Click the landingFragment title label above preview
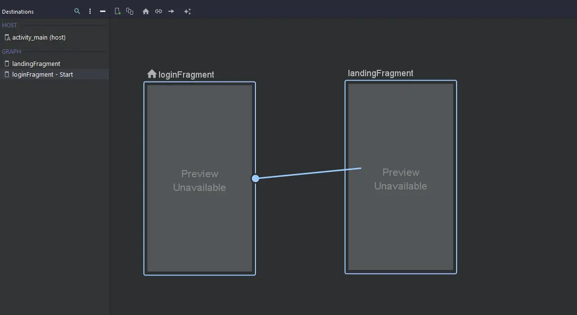 coord(380,73)
